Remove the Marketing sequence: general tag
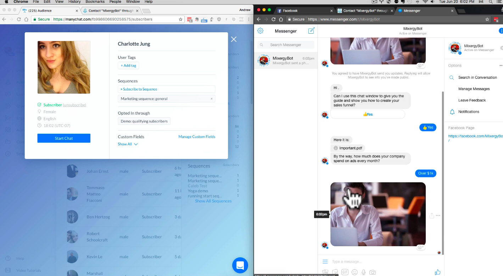Viewport: 503px width, 276px height. point(212,99)
